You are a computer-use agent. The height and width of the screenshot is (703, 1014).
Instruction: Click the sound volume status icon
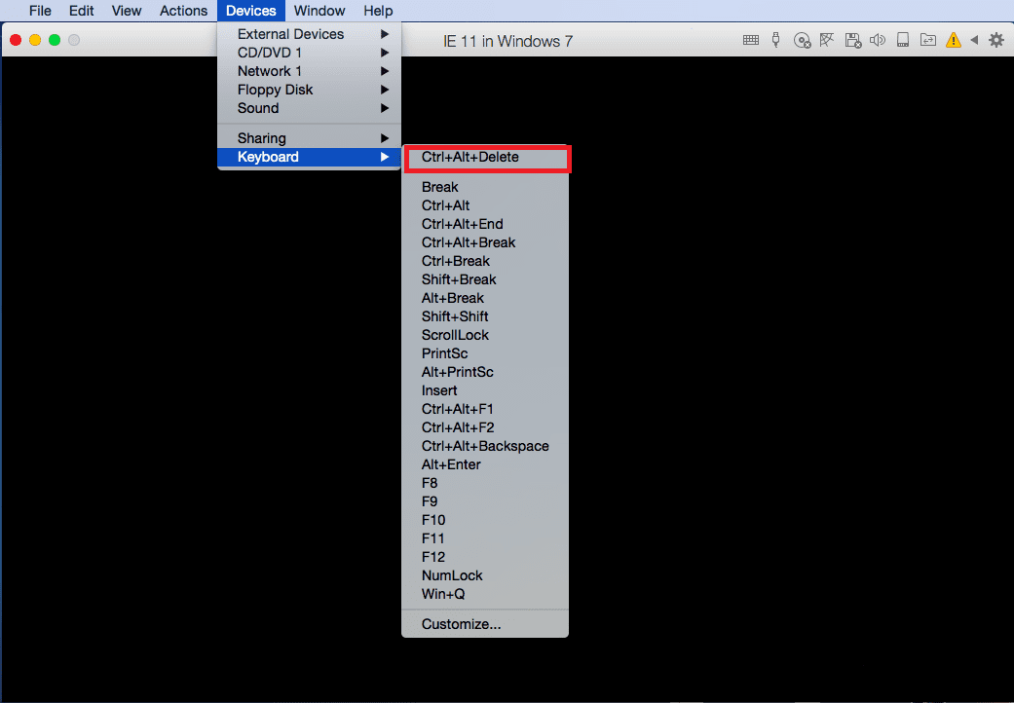pos(878,40)
